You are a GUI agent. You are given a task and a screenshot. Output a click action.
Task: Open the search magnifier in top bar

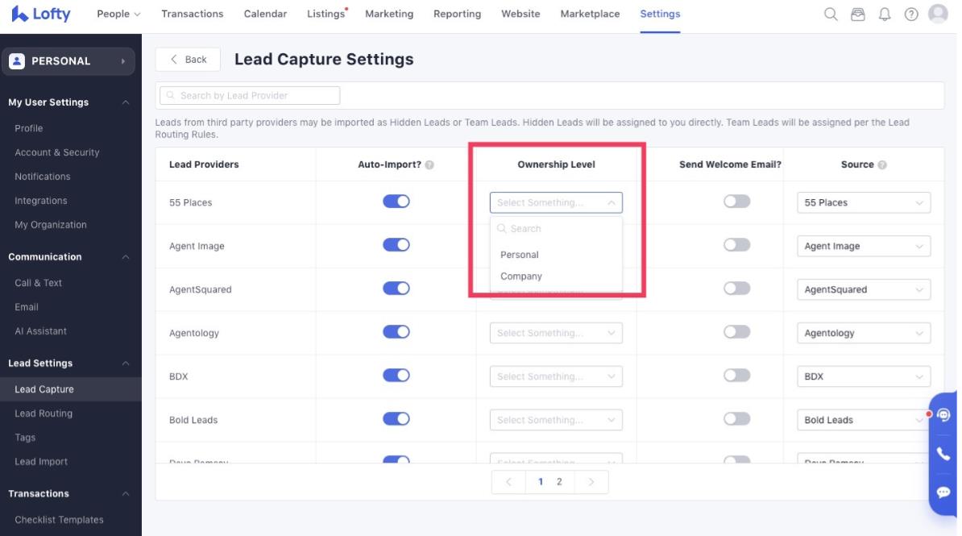tap(831, 14)
